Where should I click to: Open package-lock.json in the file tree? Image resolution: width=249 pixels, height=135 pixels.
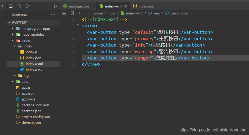pyautogui.click(x=35, y=105)
